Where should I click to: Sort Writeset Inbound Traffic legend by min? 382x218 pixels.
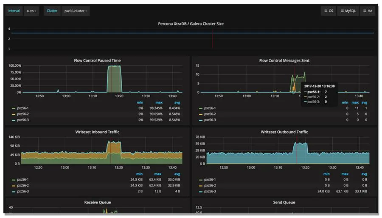tap(139, 174)
